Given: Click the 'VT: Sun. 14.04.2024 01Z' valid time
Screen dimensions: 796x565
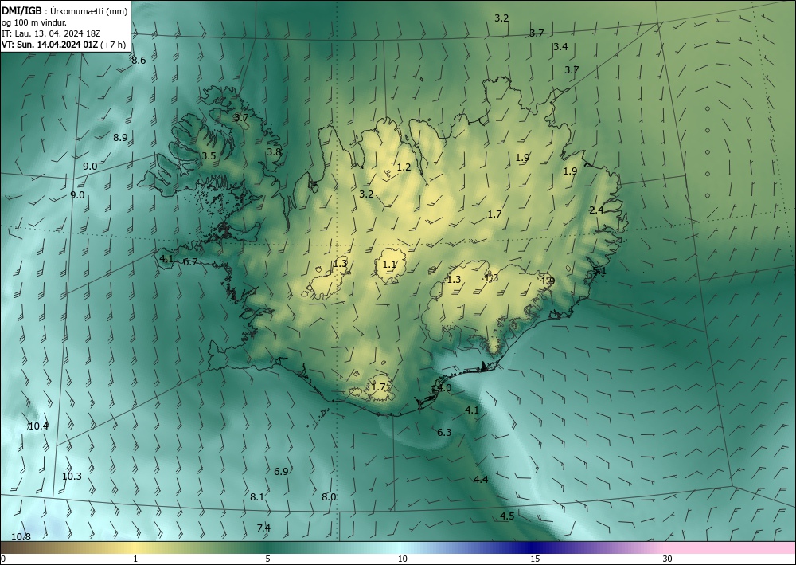Looking at the screenshot, I should click(x=50, y=45).
